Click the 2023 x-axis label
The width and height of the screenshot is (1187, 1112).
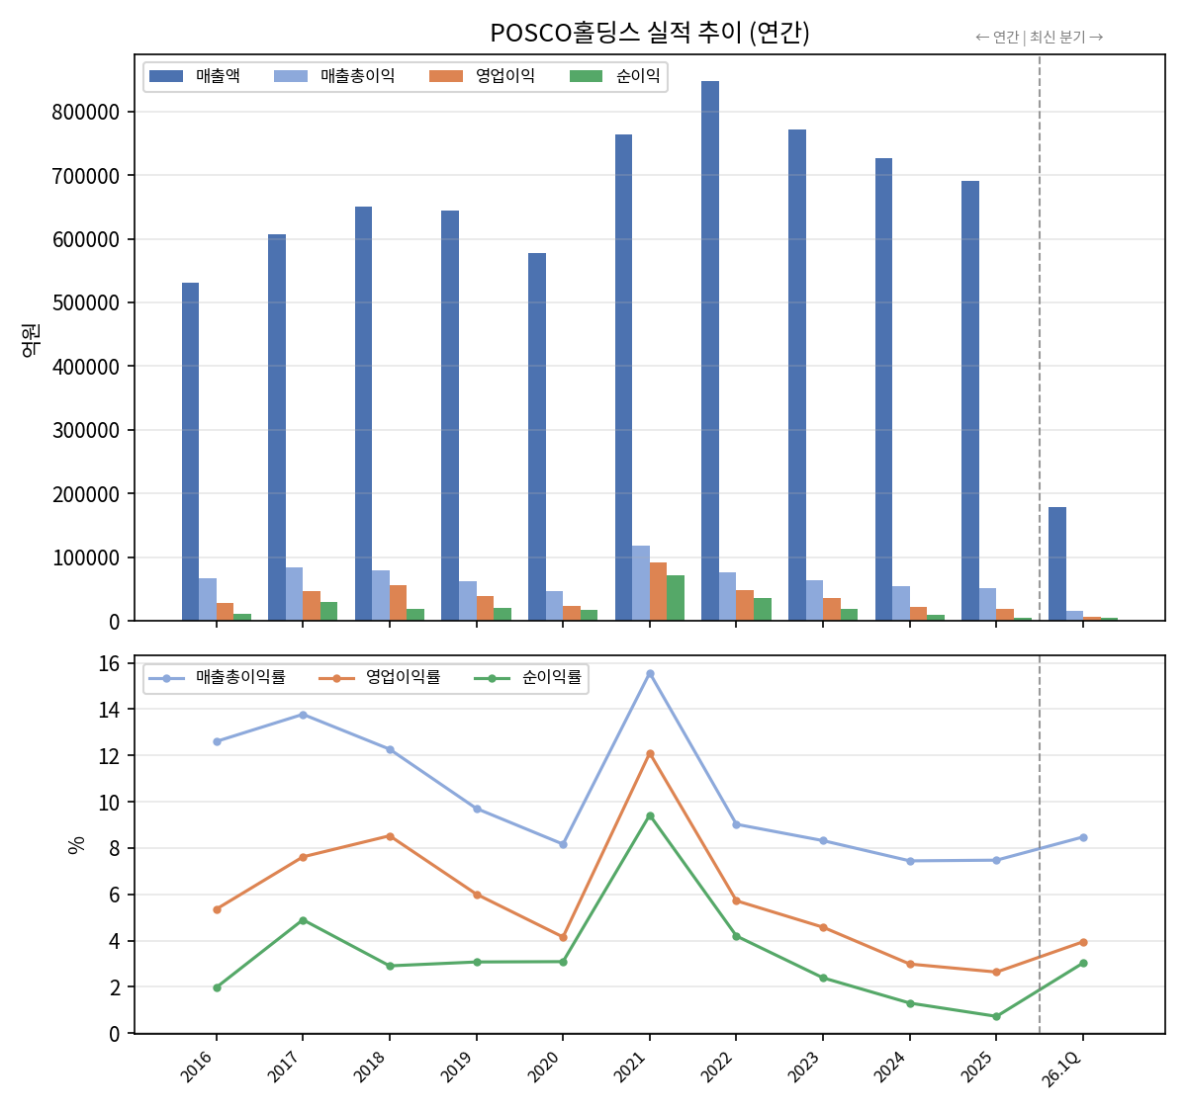[x=803, y=1067]
